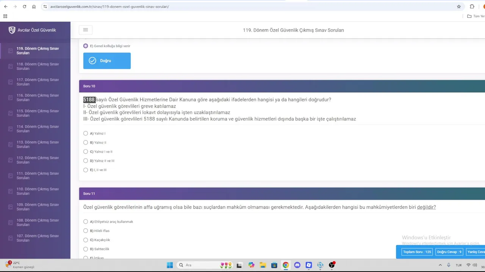Click icon beside 118. Dönem sidebar item

10,66
